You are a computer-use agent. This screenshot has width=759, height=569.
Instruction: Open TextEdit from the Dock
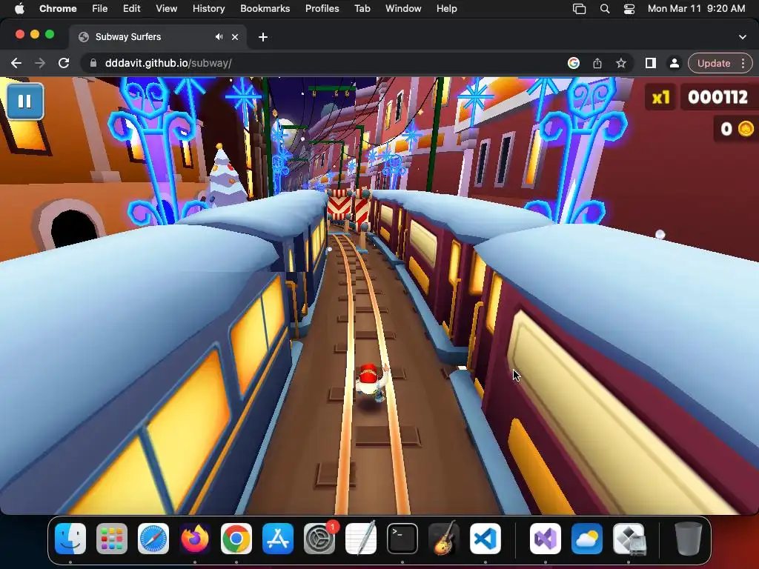[361, 539]
